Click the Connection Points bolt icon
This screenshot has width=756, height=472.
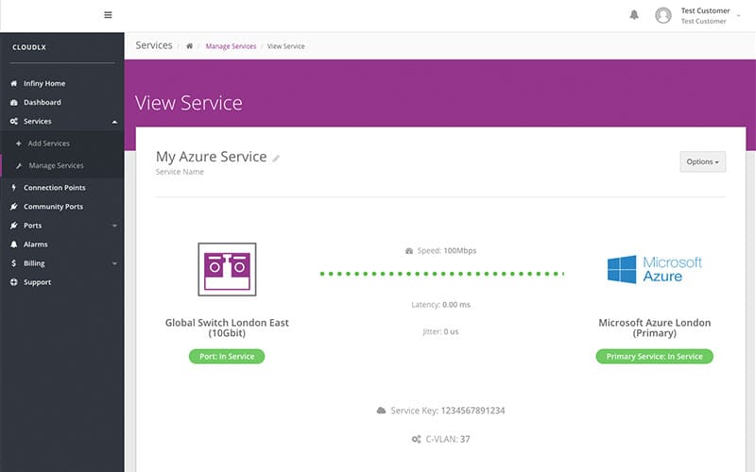click(x=13, y=187)
